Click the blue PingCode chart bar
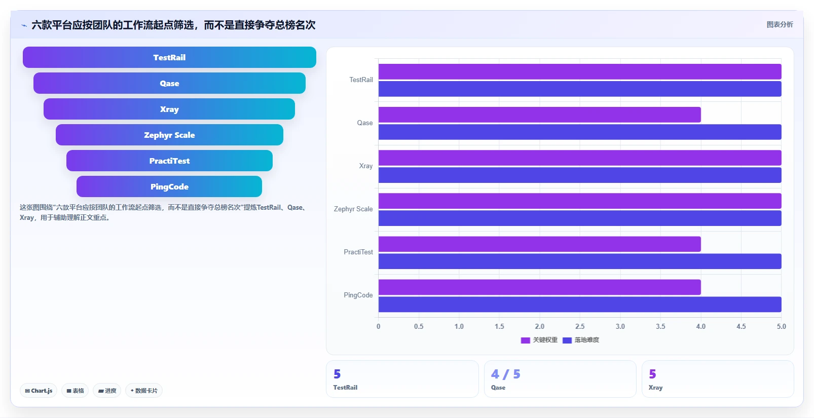This screenshot has height=418, width=814. 580,304
